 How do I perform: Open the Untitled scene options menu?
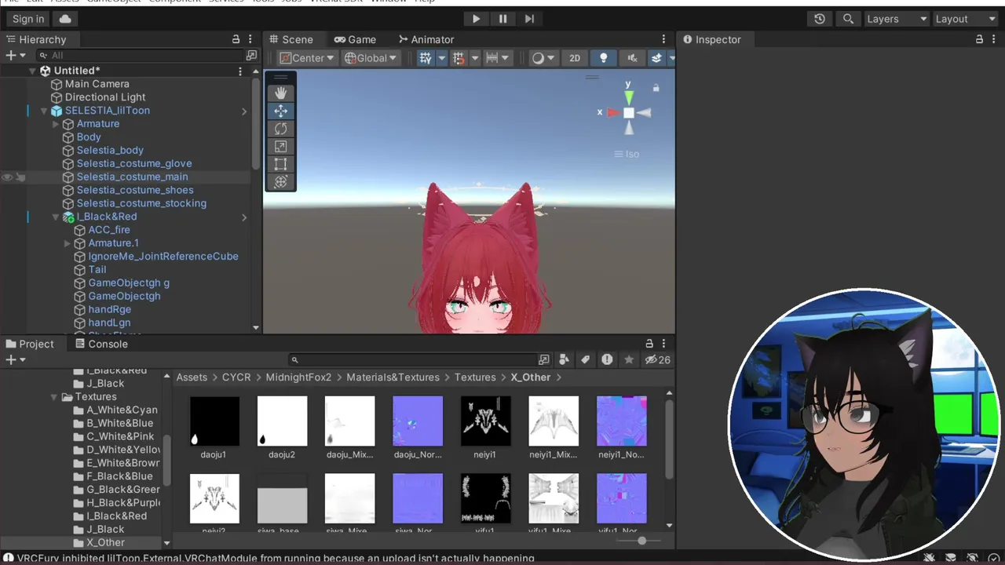[240, 71]
